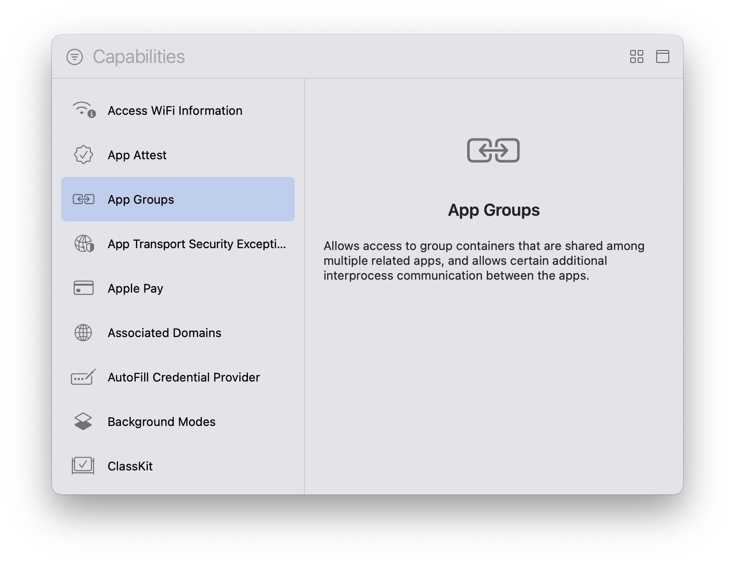Click the filter icon beside Capabilities
This screenshot has width=735, height=563.
[x=75, y=57]
